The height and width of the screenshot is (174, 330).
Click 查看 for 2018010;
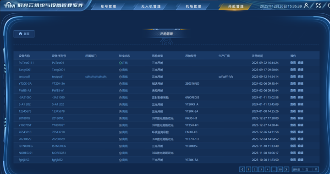[x=293, y=118]
